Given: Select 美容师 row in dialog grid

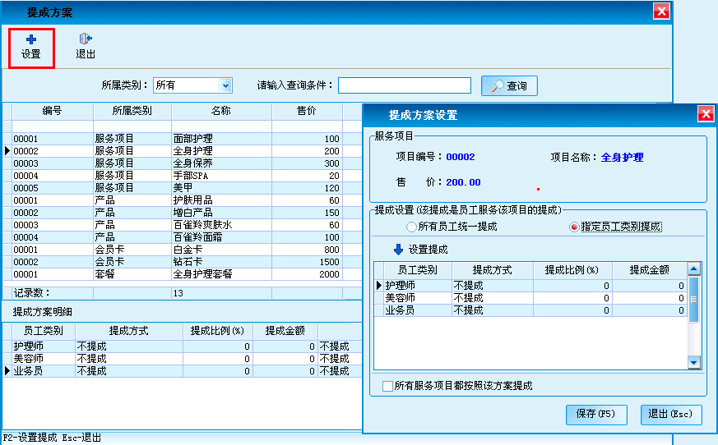Looking at the screenshot, I should (411, 298).
